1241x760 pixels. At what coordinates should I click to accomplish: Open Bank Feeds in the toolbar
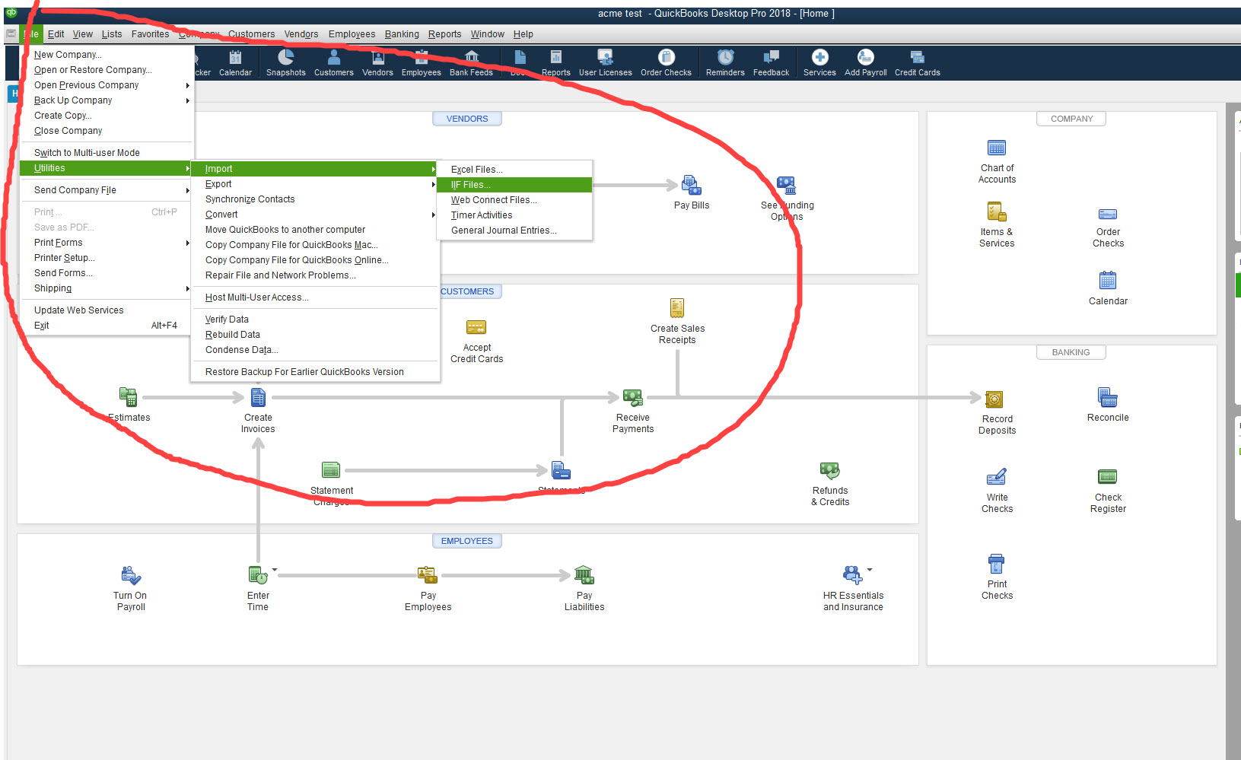pos(471,63)
